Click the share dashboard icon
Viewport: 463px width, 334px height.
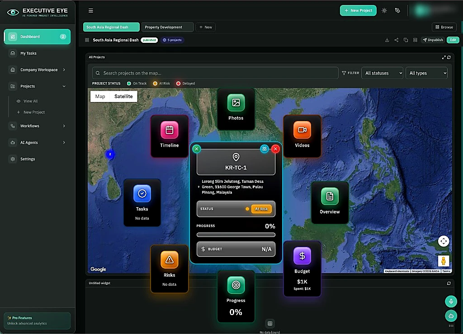396,40
